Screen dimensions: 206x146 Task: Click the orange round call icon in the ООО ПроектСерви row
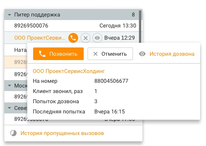tap(73, 38)
